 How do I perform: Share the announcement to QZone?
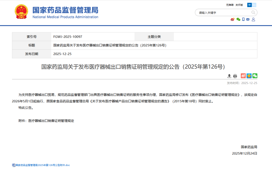249,75
